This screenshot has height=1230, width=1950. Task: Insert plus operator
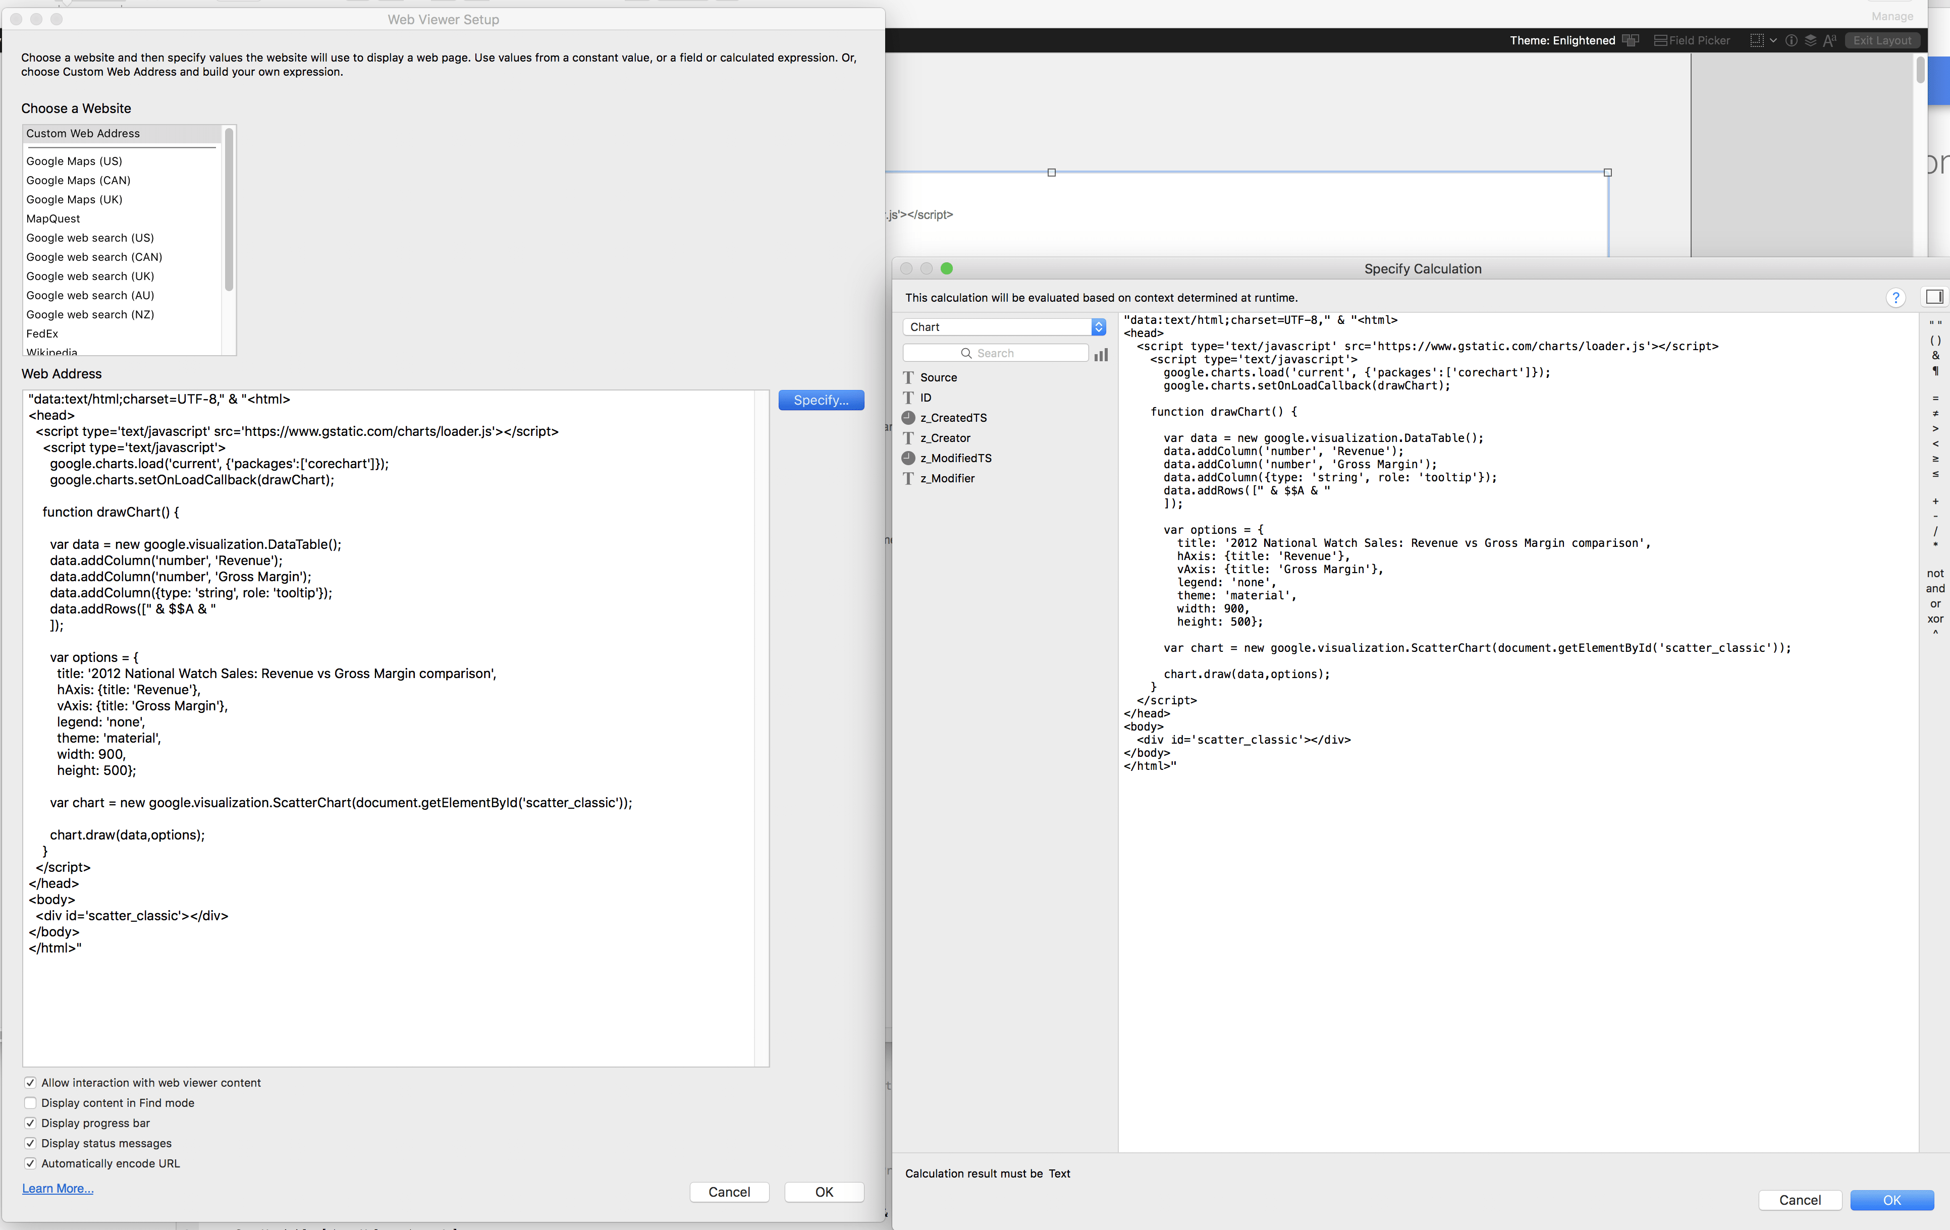pyautogui.click(x=1935, y=501)
